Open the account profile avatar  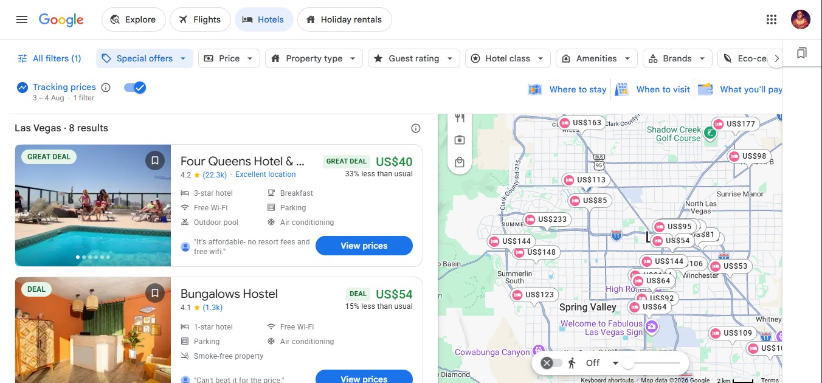pos(801,19)
